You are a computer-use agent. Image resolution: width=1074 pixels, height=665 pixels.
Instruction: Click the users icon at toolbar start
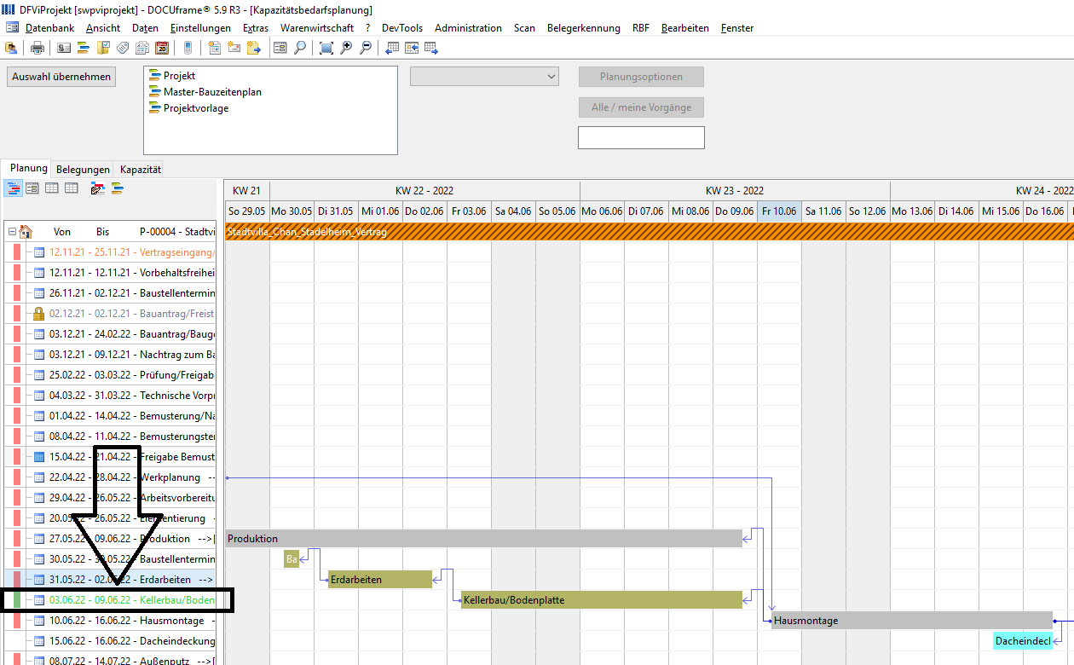click(x=12, y=48)
